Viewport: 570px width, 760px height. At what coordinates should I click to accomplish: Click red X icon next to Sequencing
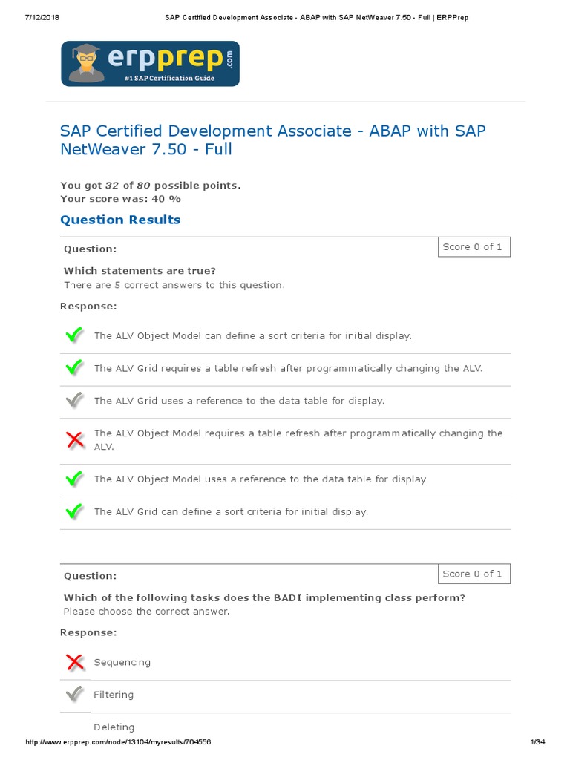point(74,662)
